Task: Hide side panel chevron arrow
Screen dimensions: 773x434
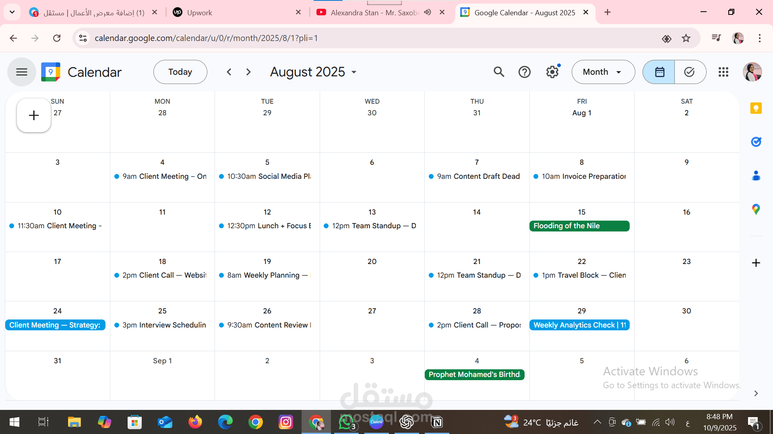Action: pyautogui.click(x=756, y=393)
